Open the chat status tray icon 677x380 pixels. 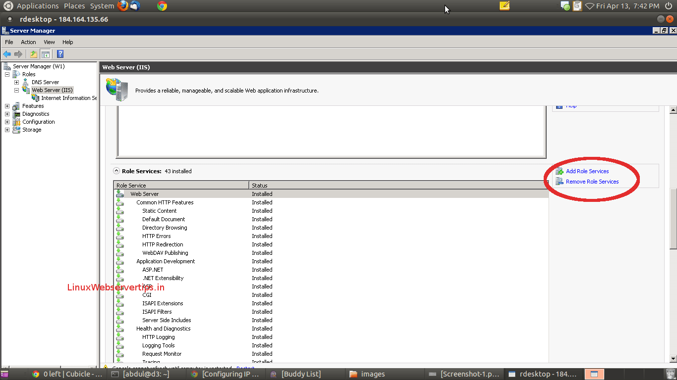click(565, 6)
